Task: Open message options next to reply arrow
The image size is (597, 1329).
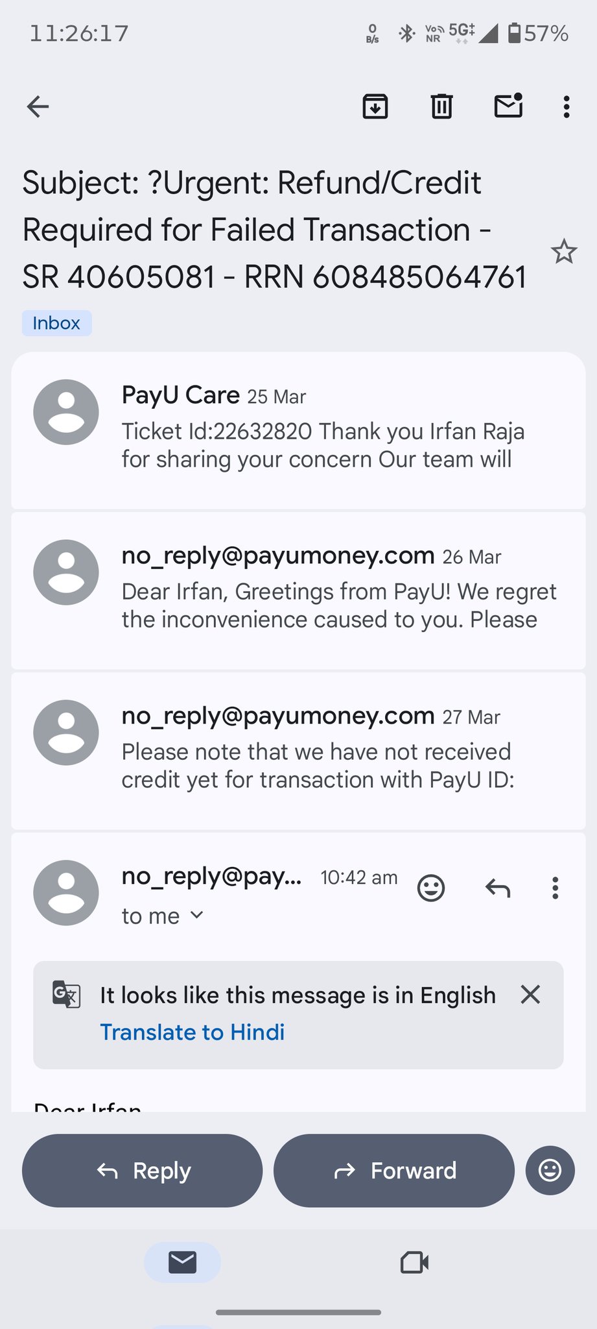Action: point(555,888)
